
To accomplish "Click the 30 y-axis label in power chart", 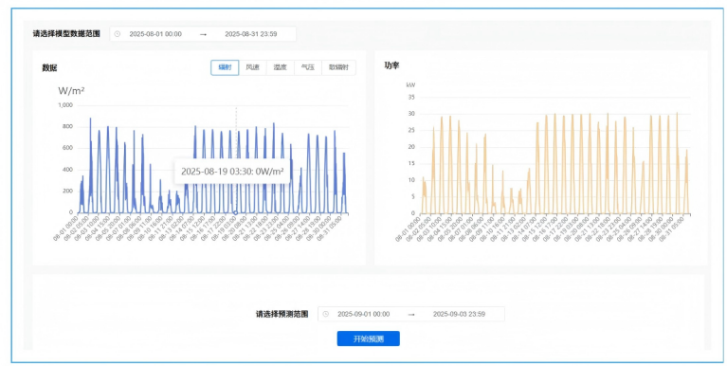I will (x=411, y=114).
